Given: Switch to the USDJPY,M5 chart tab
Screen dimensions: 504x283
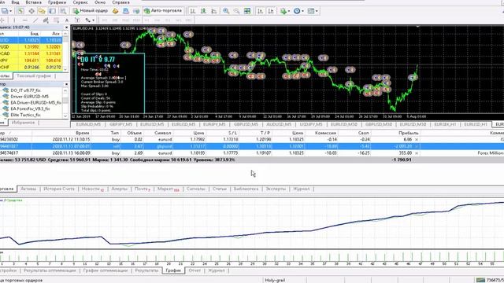Looking at the screenshot, I should click(x=311, y=124).
